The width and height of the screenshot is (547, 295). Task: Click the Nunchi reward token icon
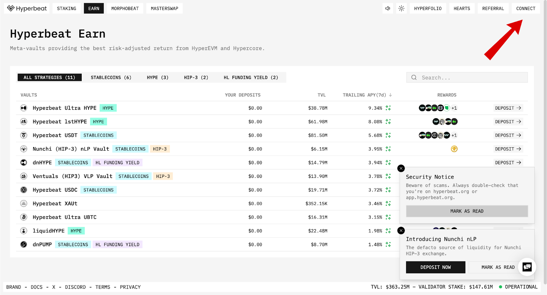pyautogui.click(x=454, y=149)
